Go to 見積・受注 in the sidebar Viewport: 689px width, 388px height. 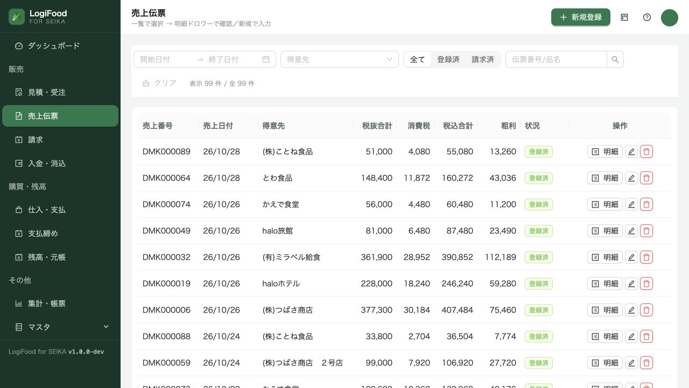tap(60, 92)
